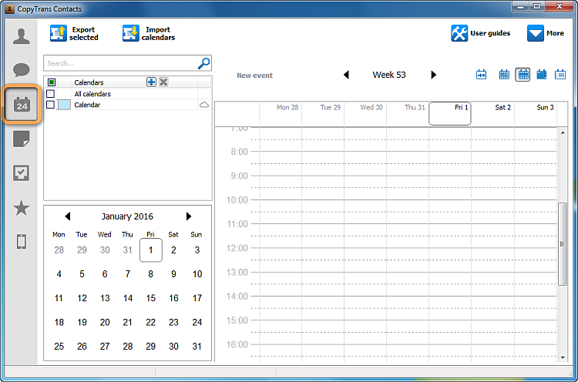Viewport: 578px width, 382px height.
Task: Toggle the Calendars header checkbox
Action: coord(52,82)
